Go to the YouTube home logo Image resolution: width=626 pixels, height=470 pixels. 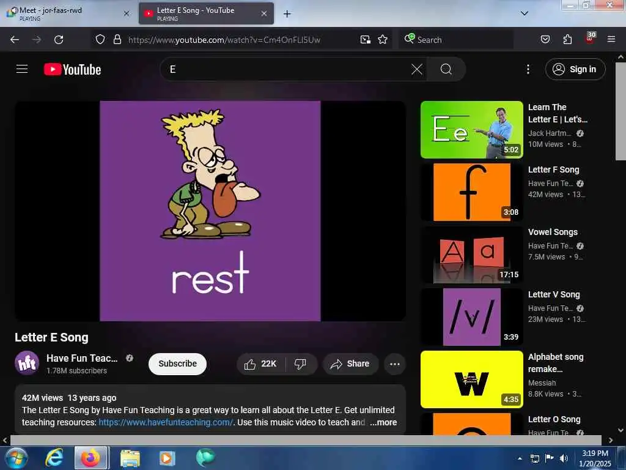click(x=72, y=69)
